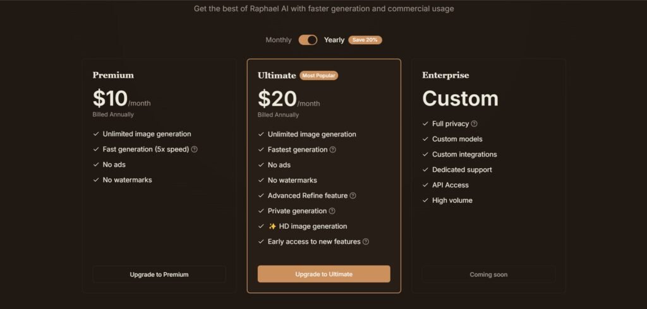647x309 pixels.
Task: Click checkmark next to Dedicated support
Action: tap(425, 170)
